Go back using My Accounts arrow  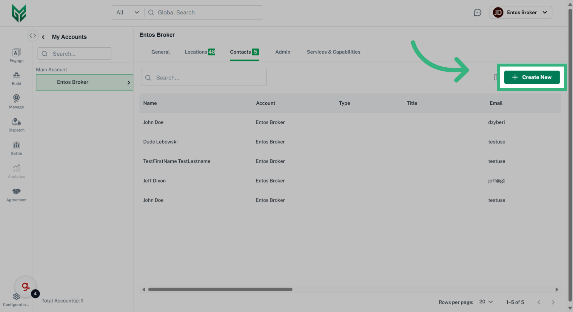pos(44,37)
